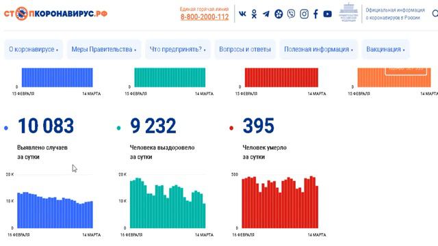Open the VK social network icon
The width and height of the screenshot is (438, 246).
(x=242, y=14)
